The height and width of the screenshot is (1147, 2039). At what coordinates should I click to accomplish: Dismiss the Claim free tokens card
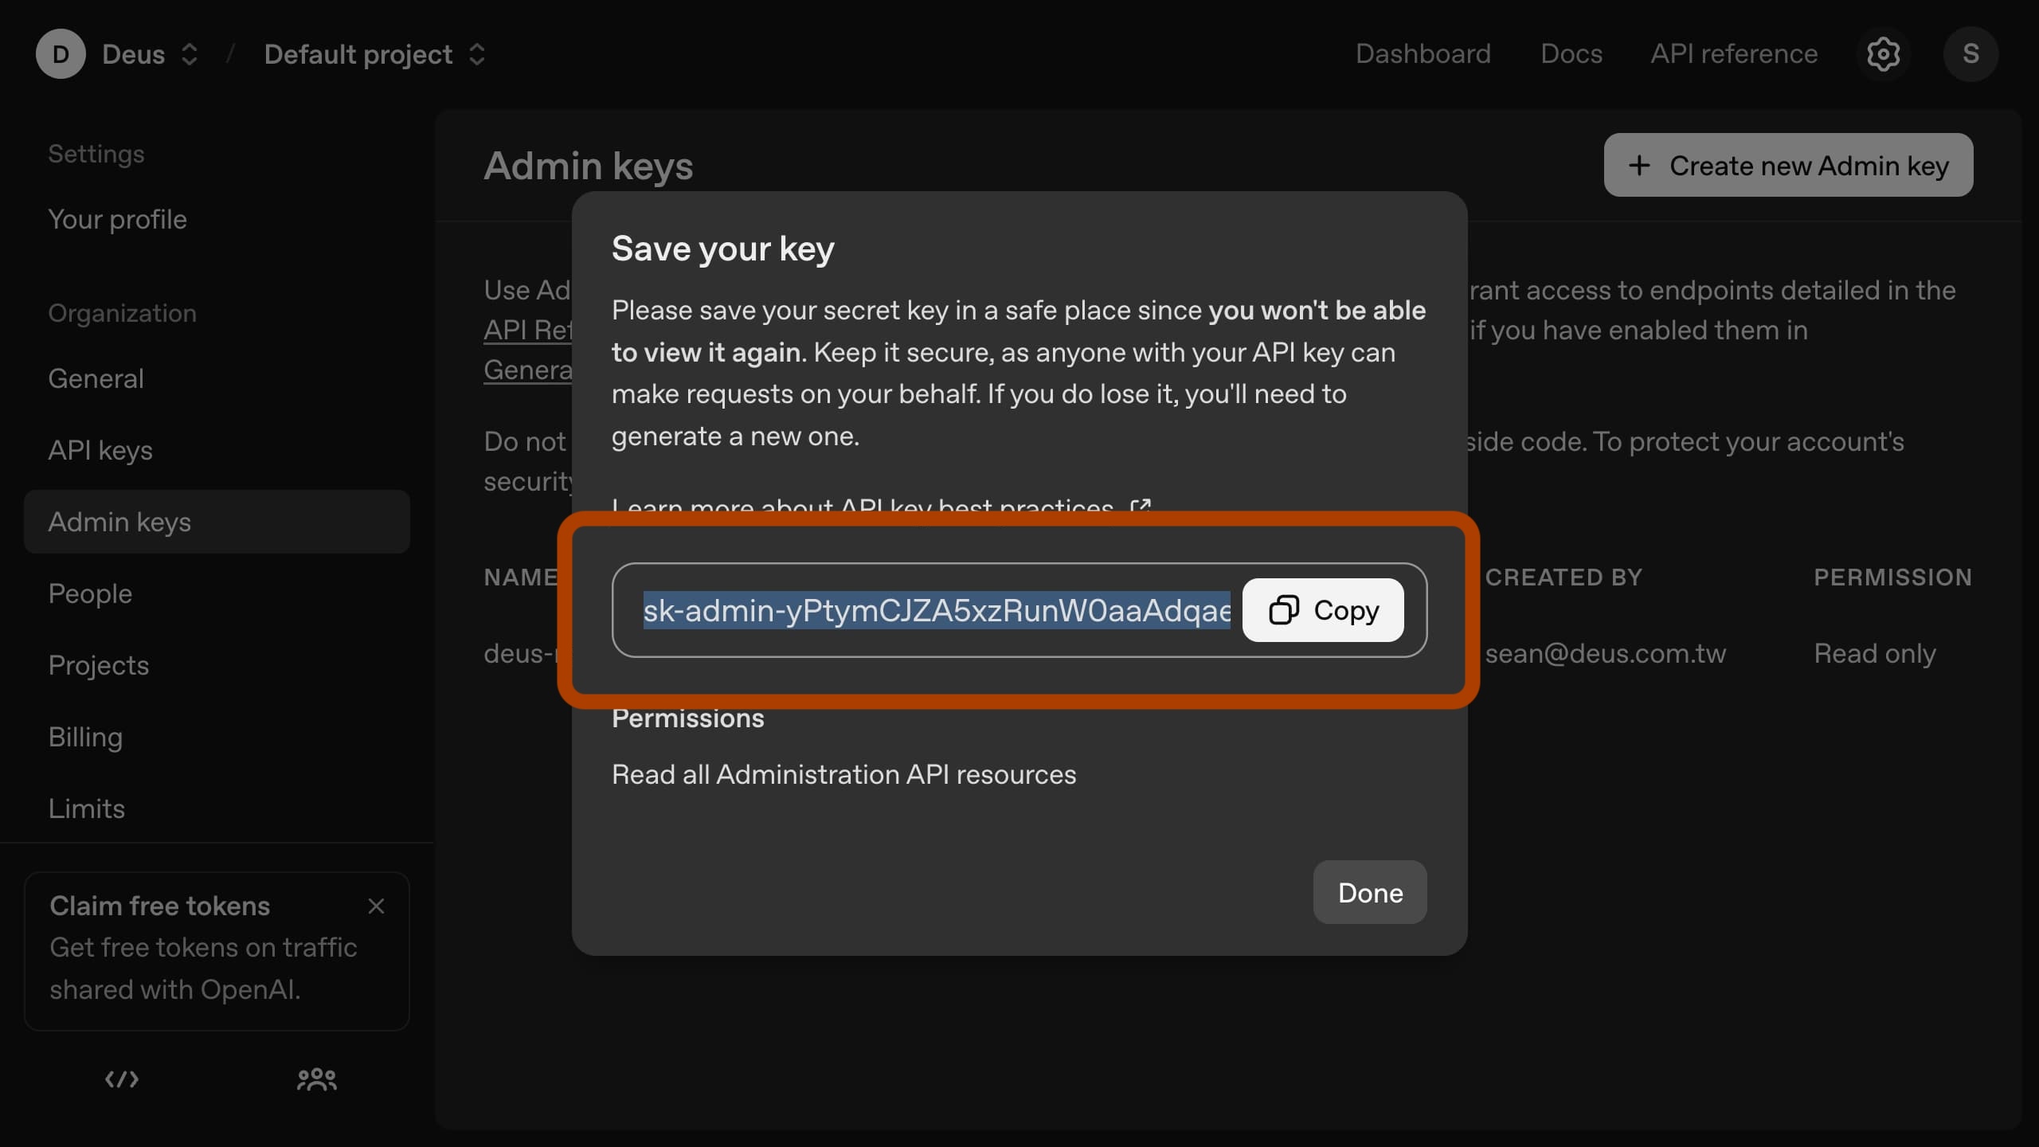pos(376,906)
